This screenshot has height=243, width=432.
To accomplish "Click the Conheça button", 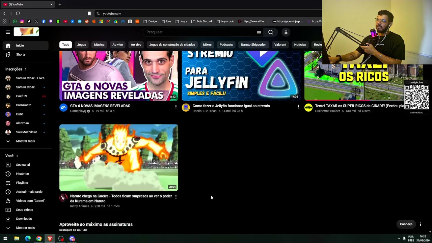I will [406, 224].
